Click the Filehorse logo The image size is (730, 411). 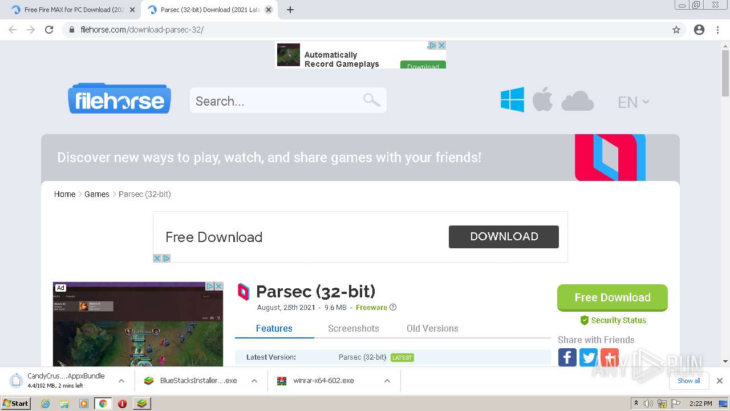coord(119,99)
